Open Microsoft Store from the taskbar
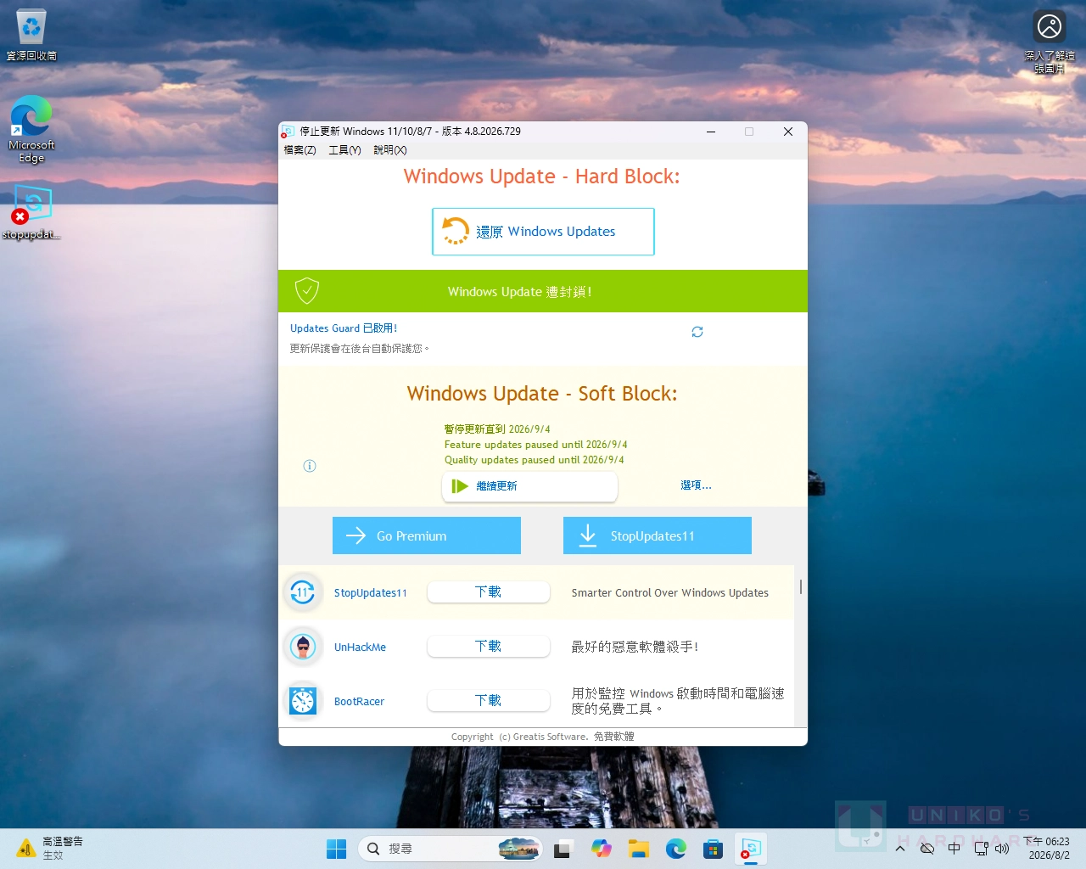This screenshot has width=1086, height=869. tap(714, 849)
